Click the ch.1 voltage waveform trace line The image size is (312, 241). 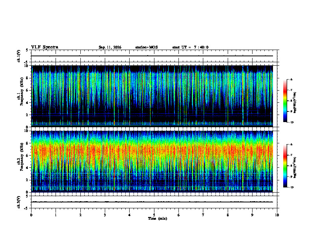(152, 56)
